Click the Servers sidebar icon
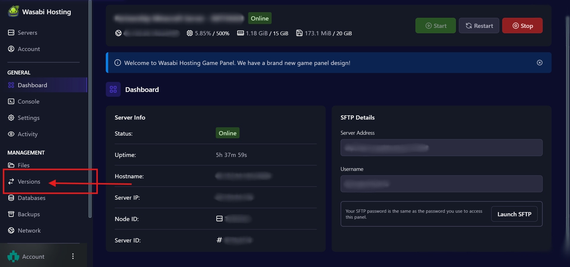The height and width of the screenshot is (267, 570). (11, 33)
